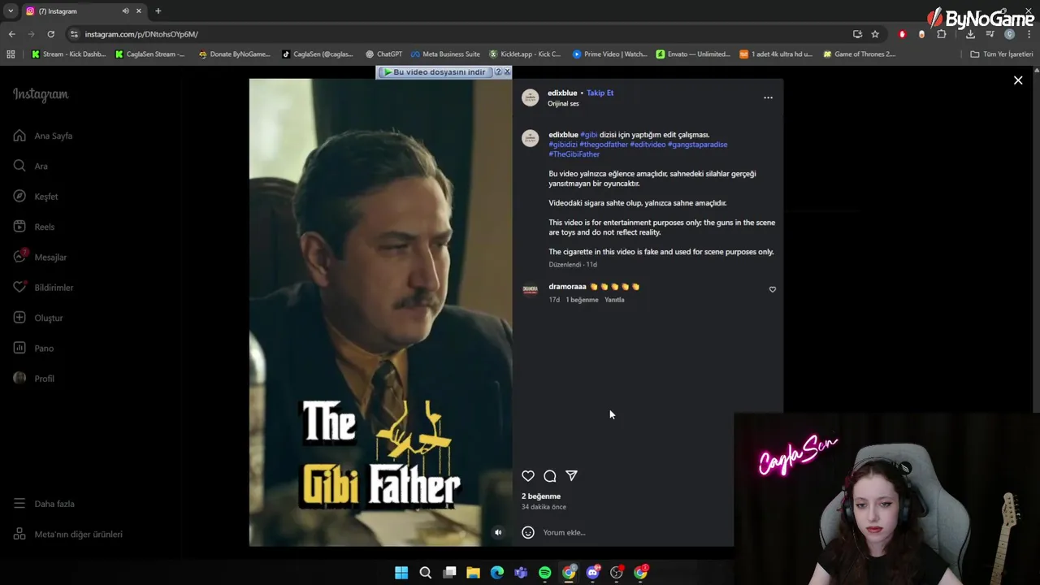Open OBS Studio from taskbar
The height and width of the screenshot is (585, 1040).
617,573
